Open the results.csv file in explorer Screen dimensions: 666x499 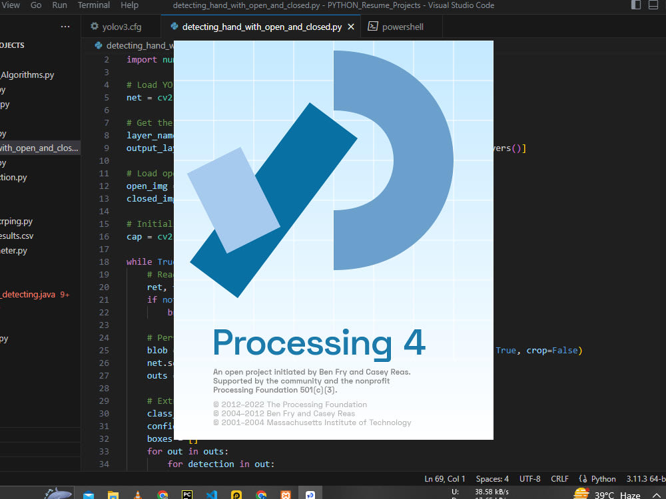pyautogui.click(x=17, y=236)
